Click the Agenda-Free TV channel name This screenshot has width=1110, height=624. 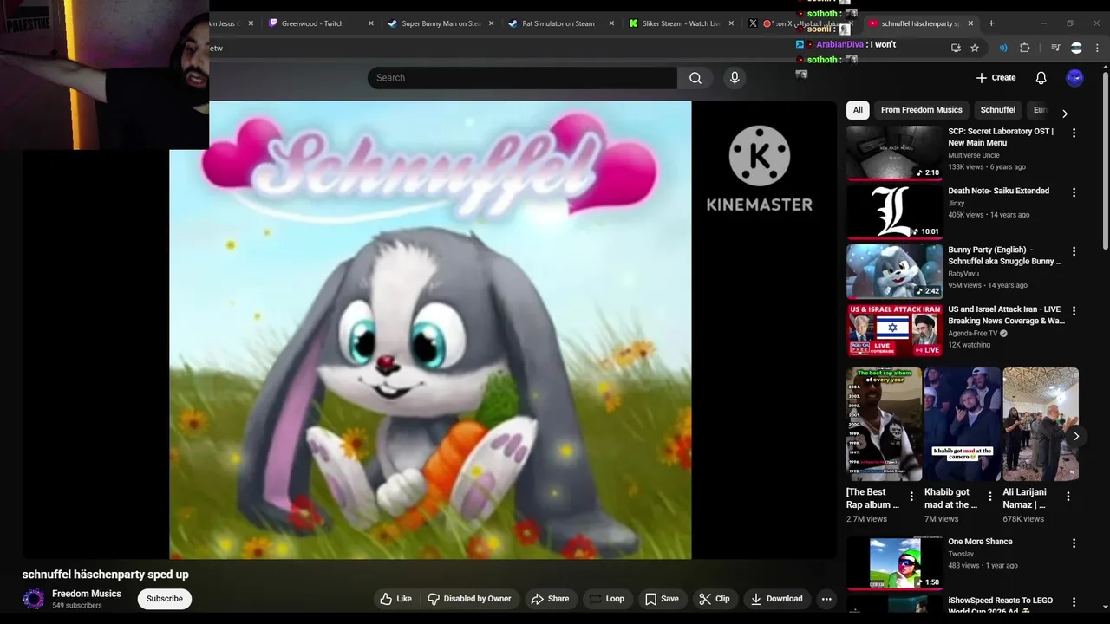[x=972, y=333]
